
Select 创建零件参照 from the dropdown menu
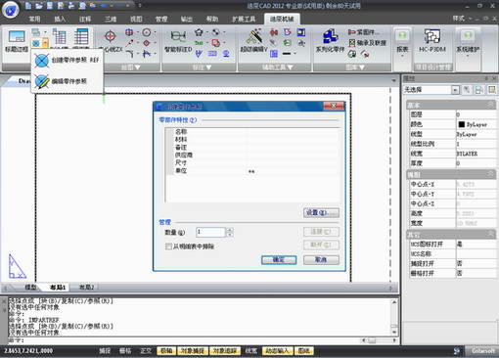[x=67, y=61]
